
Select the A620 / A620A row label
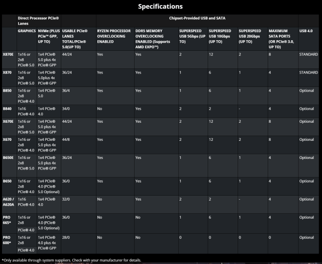click(x=8, y=202)
